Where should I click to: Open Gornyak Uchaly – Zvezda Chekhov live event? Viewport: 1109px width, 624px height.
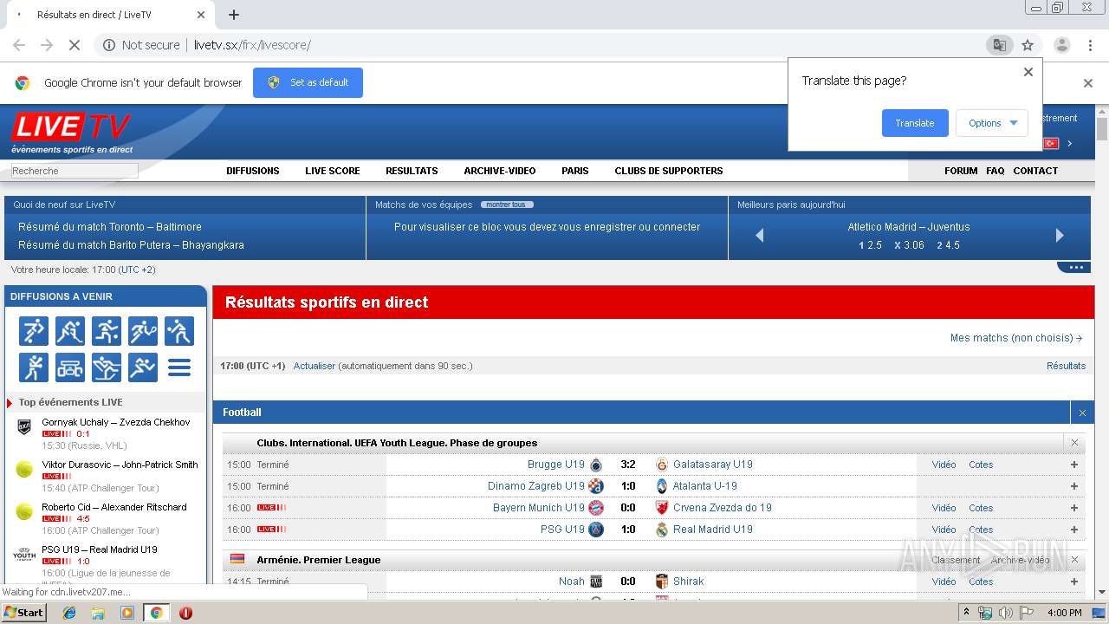pos(116,422)
